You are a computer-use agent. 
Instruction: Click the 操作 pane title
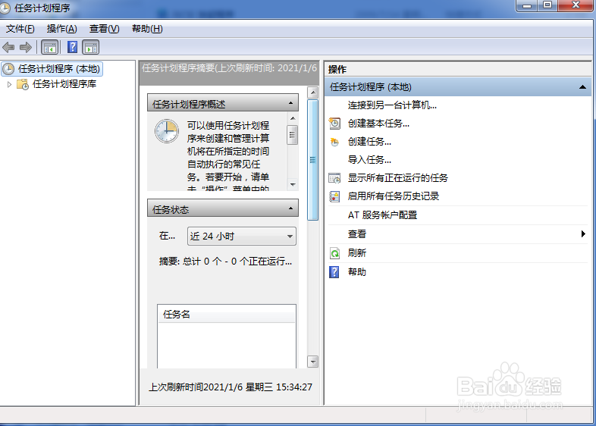pyautogui.click(x=337, y=70)
